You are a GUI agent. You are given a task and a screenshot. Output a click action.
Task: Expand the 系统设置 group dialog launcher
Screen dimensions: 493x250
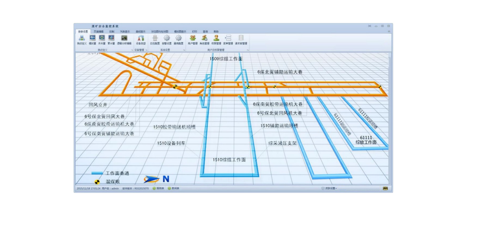click(x=184, y=50)
